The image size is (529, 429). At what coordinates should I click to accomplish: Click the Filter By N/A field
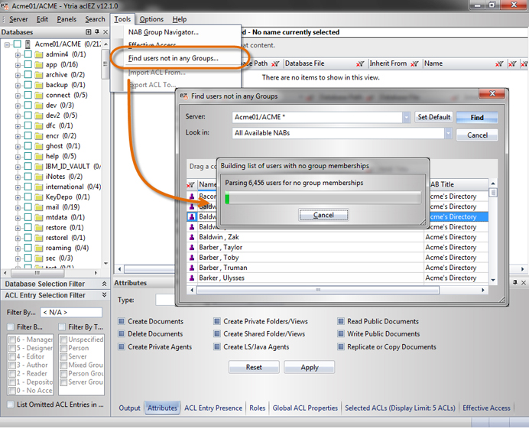[x=71, y=313]
